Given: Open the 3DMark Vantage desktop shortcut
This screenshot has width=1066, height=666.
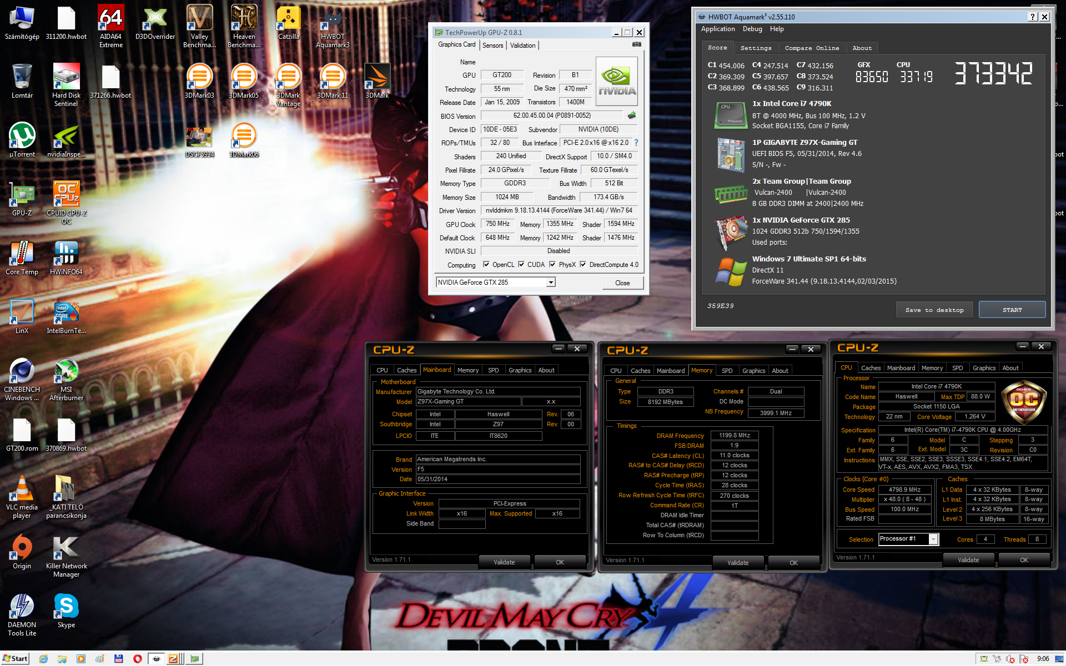Looking at the screenshot, I should [288, 85].
